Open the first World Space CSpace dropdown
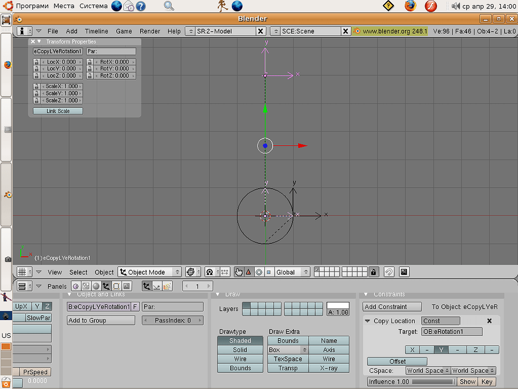Image resolution: width=518 pixels, height=389 pixels. [428, 370]
